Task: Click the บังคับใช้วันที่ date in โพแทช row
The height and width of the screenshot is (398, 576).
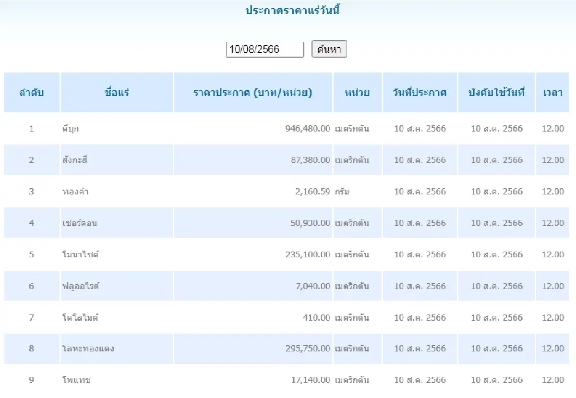Action: coord(497,381)
